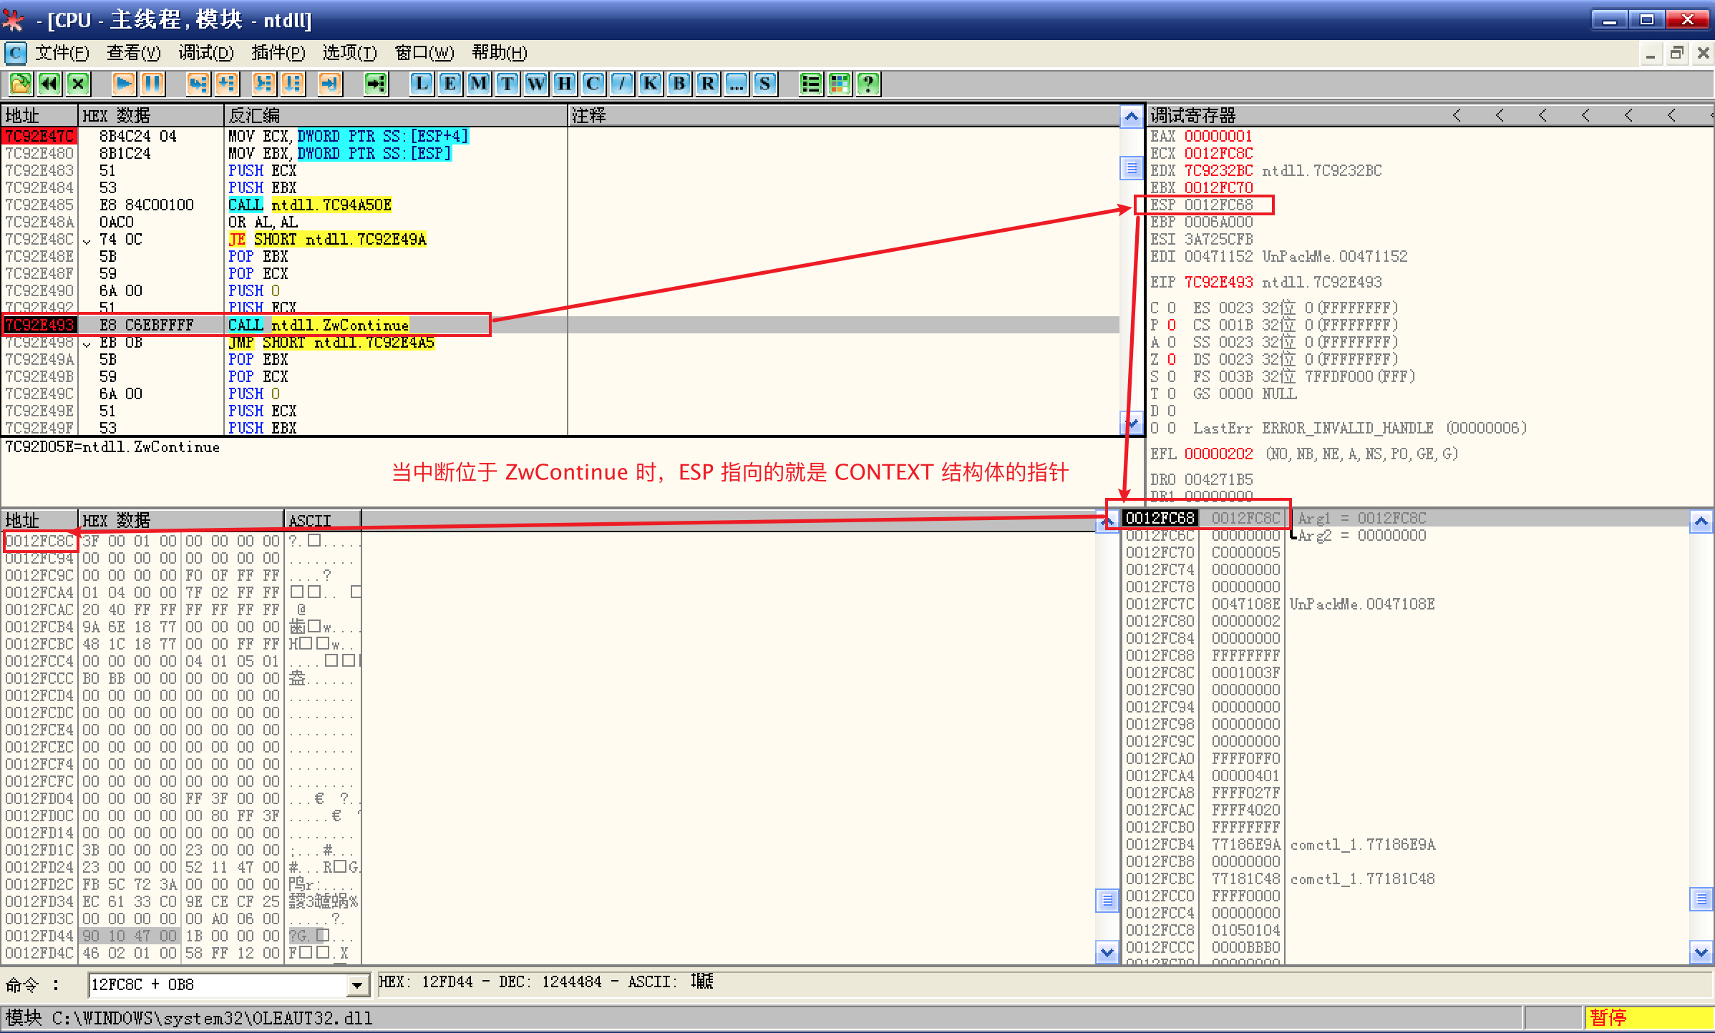Click the CPU window icon in menu bar
Image resolution: width=1715 pixels, height=1033 pixels.
point(15,53)
